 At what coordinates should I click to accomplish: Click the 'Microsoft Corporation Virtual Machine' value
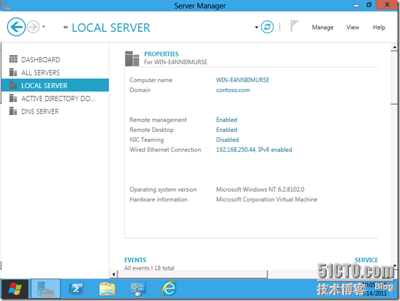[266, 199]
